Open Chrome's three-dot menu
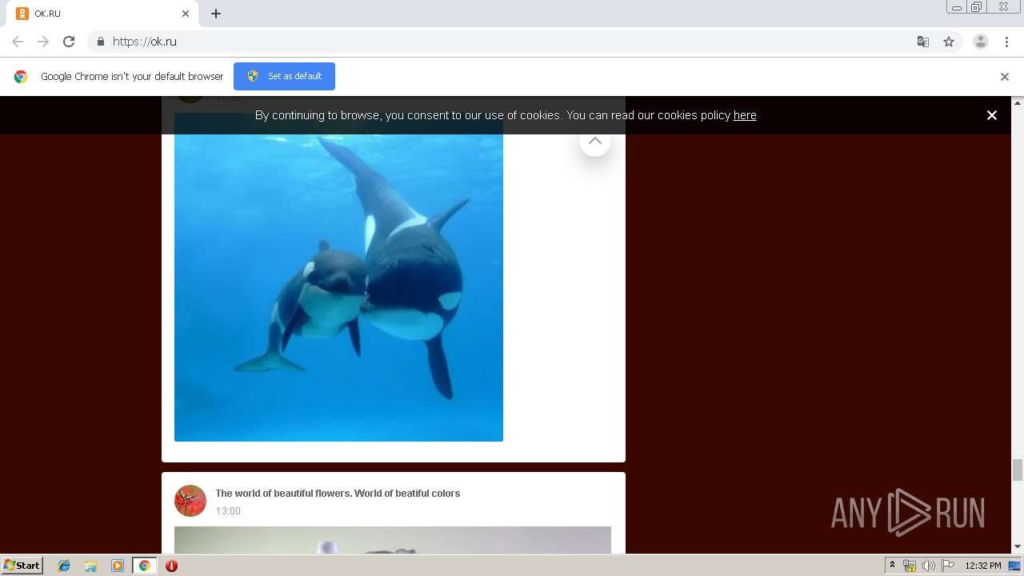1024x576 pixels. (x=1007, y=42)
